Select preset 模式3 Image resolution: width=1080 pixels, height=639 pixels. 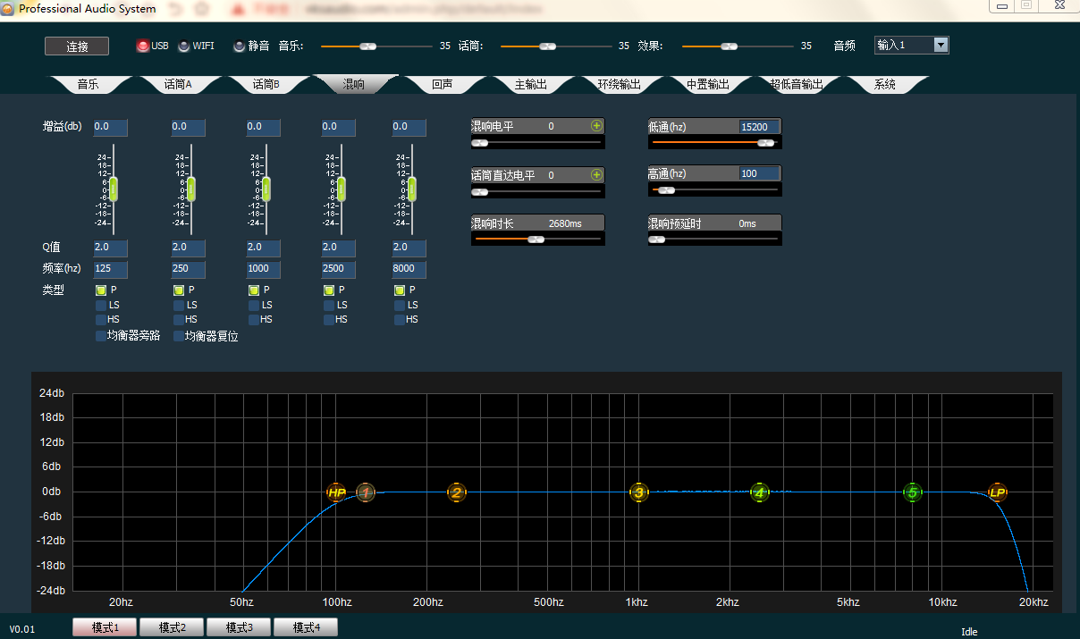click(239, 627)
